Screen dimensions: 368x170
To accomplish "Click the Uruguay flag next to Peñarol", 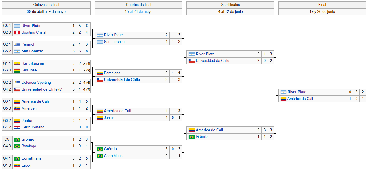I will click(17, 44).
